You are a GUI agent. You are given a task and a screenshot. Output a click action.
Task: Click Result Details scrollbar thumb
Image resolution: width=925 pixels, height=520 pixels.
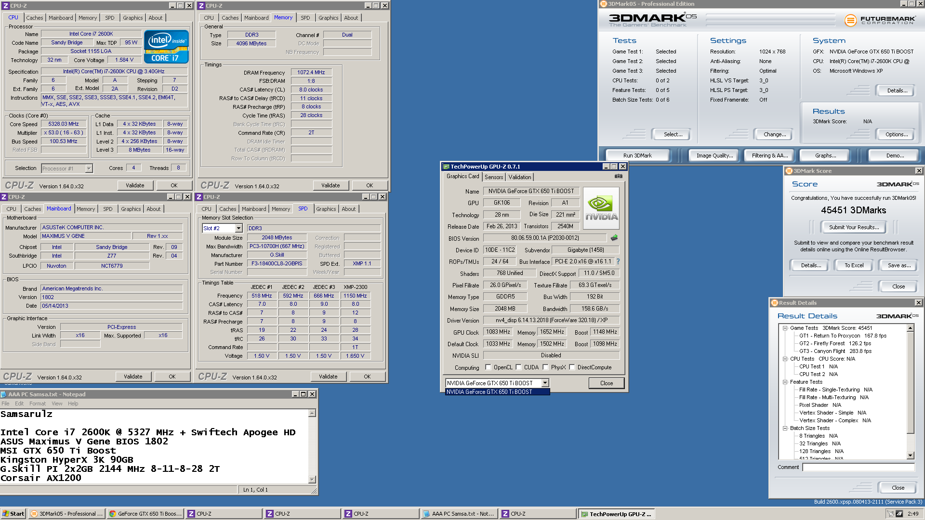pos(910,383)
